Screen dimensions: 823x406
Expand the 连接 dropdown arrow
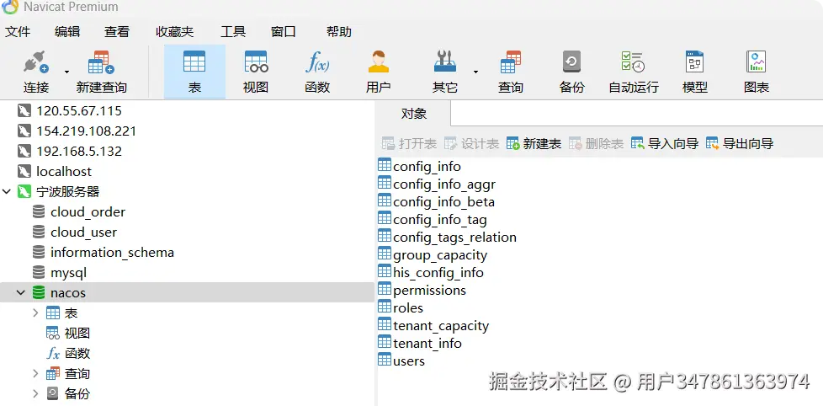point(66,72)
